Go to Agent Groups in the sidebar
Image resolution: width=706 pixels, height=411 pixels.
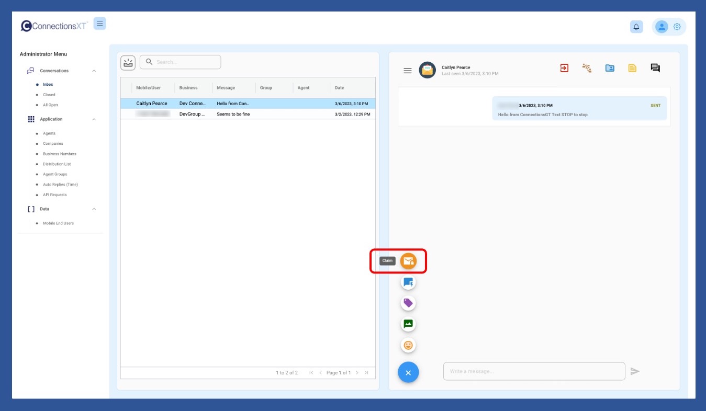(55, 174)
